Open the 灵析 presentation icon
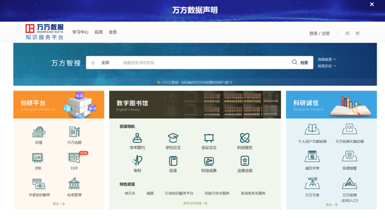Image resolution: width=385 pixels, height=218 pixels. click(38, 158)
